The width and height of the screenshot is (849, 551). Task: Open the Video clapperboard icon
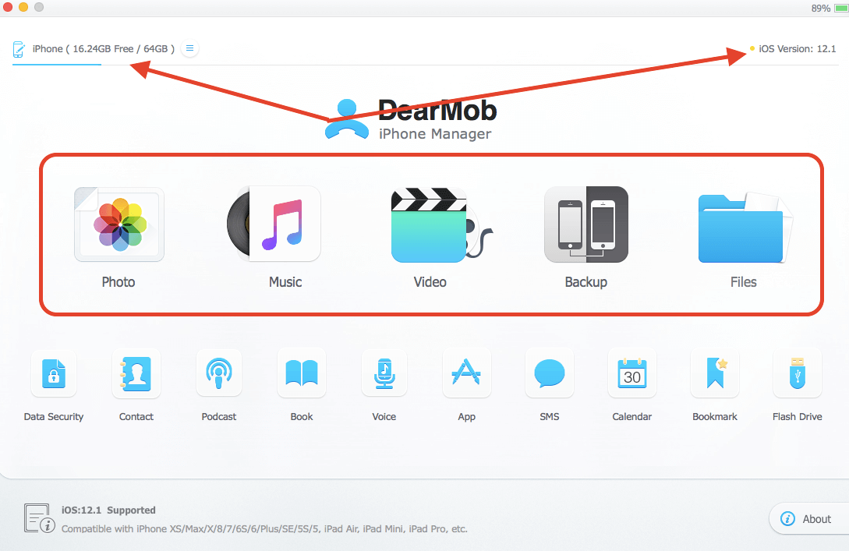click(440, 224)
